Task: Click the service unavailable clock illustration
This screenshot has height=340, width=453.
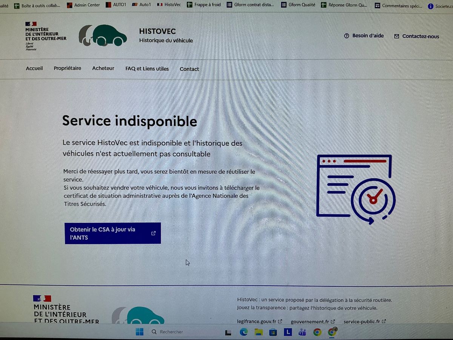Action: (x=356, y=189)
